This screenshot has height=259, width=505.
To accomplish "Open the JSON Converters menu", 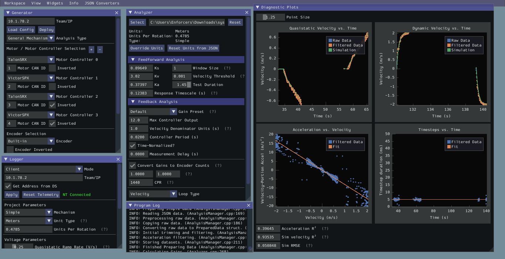I will pos(102,3).
